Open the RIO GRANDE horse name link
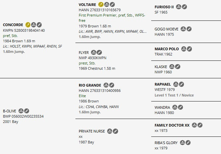Viewport: 221px width, 154px height. tap(90, 85)
